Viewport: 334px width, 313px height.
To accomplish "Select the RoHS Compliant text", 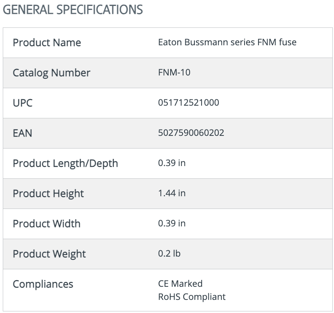I will (x=192, y=297).
